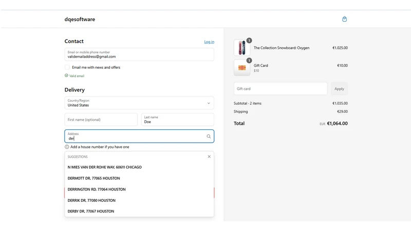Image resolution: width=411 pixels, height=231 pixels.
Task: Select Dermott Dr, 77065 Houston suggestion
Action: 139,178
